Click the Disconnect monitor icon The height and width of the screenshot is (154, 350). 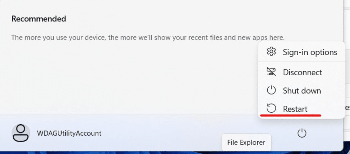pyautogui.click(x=271, y=71)
